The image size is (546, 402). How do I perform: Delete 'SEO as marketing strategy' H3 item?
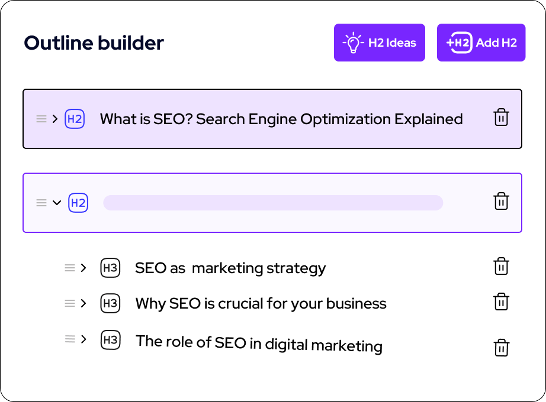pos(501,267)
